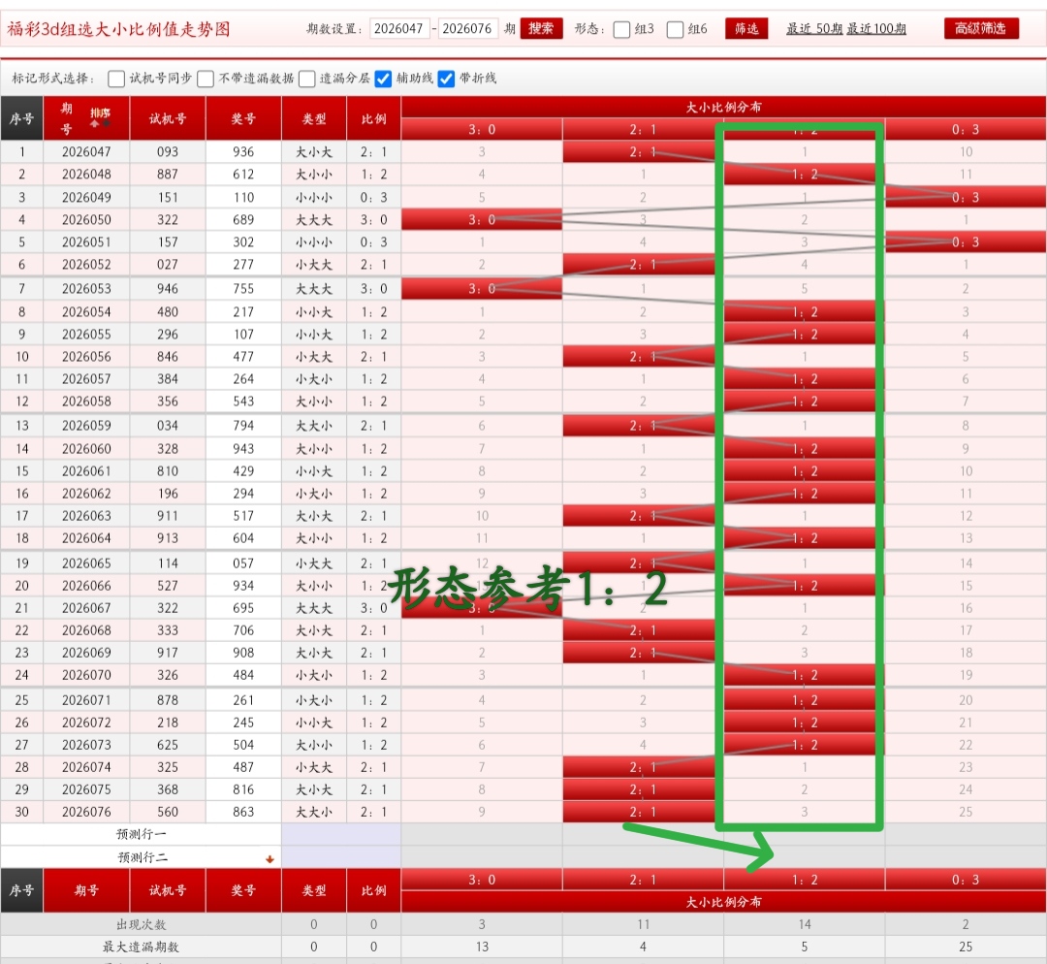Enable 不带遗漏数据 checkbox

[x=206, y=79]
